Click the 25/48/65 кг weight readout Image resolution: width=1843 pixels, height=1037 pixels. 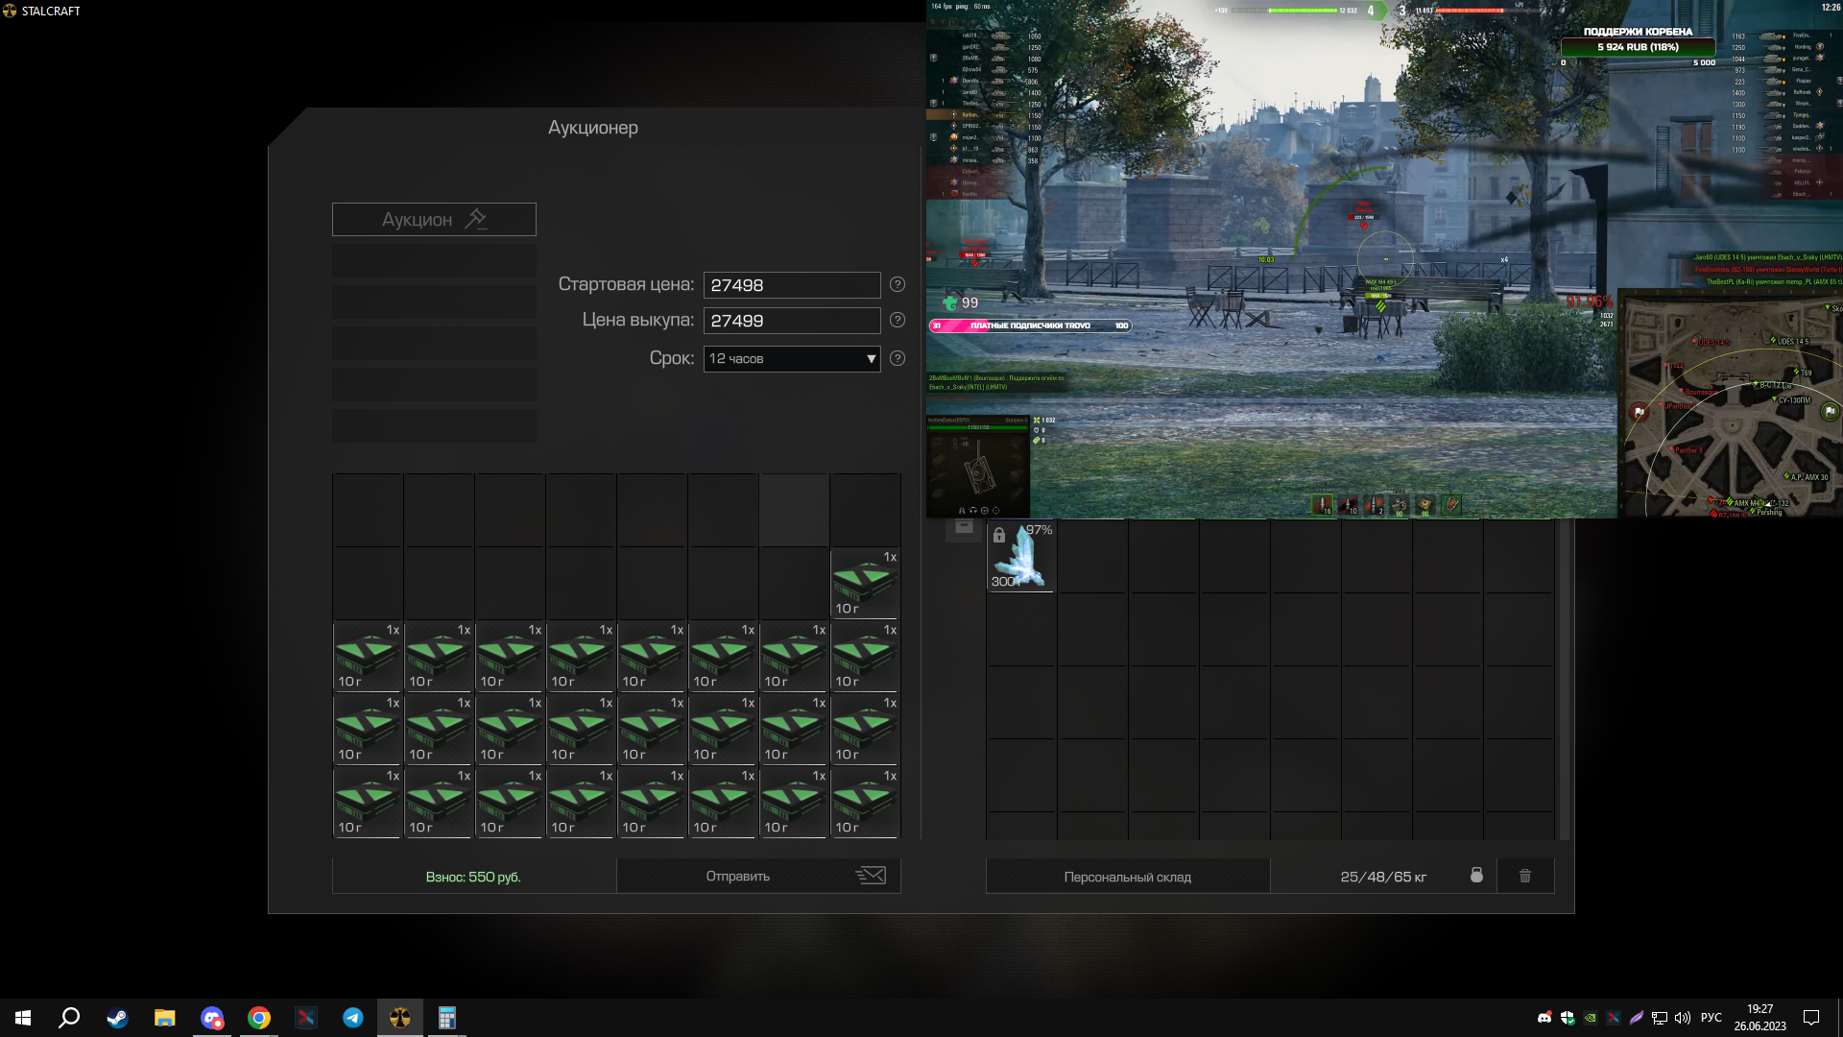pos(1383,877)
